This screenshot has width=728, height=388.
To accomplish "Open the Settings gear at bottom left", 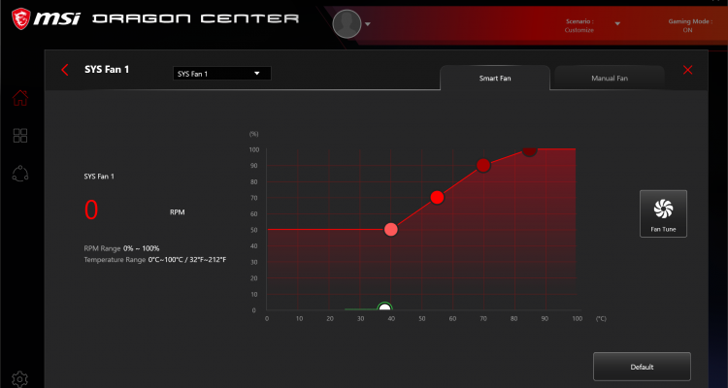I will pyautogui.click(x=20, y=378).
